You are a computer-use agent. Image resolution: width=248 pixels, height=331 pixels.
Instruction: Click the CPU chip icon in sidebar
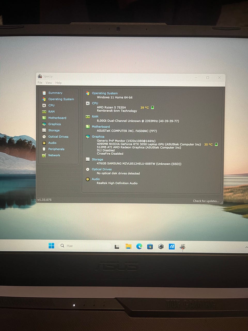tap(44, 105)
